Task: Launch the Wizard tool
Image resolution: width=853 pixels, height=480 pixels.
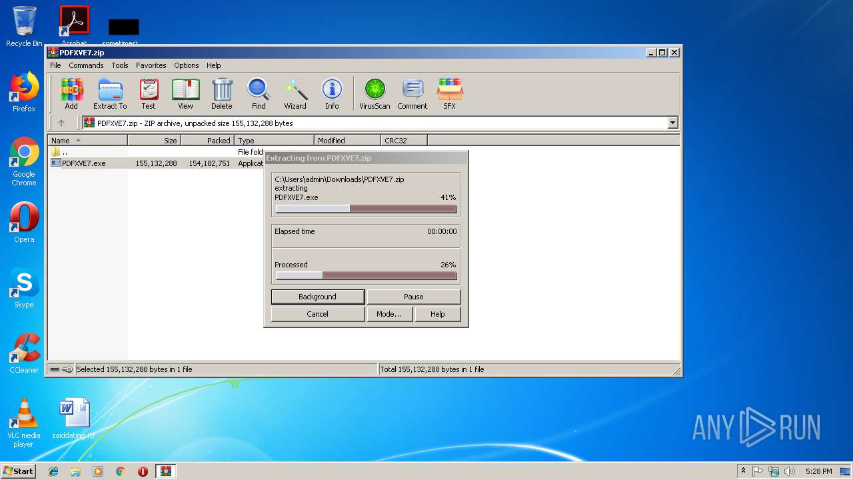Action: point(295,93)
